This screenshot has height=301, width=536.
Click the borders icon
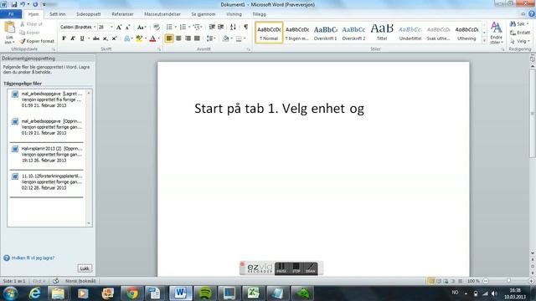239,38
